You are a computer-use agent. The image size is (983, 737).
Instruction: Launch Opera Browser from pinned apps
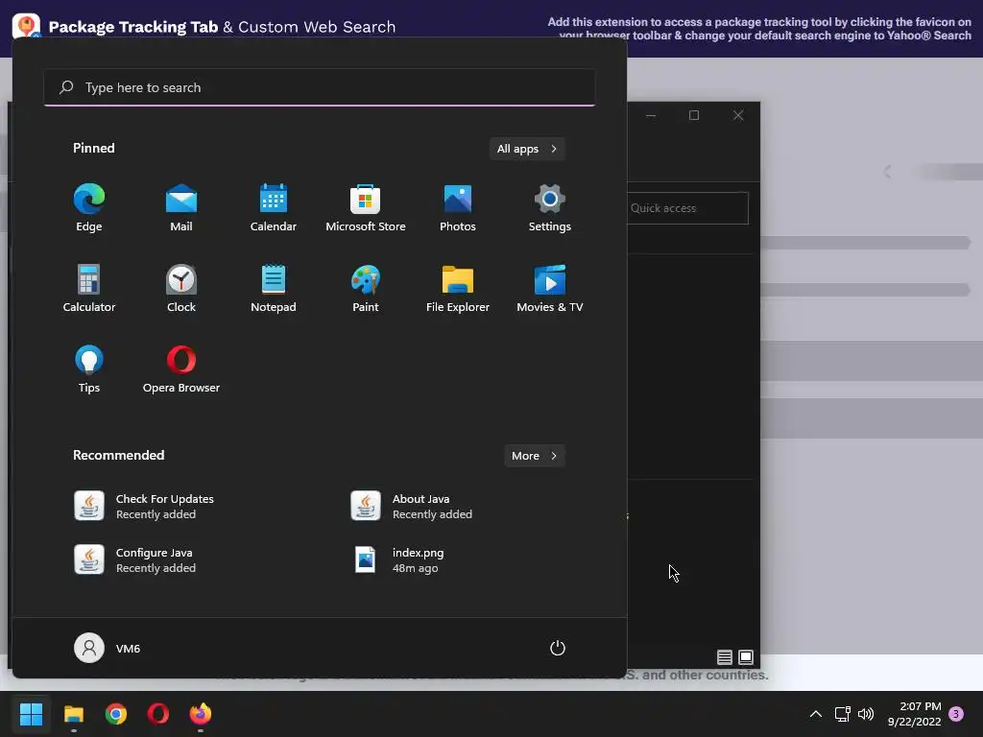coord(181,369)
